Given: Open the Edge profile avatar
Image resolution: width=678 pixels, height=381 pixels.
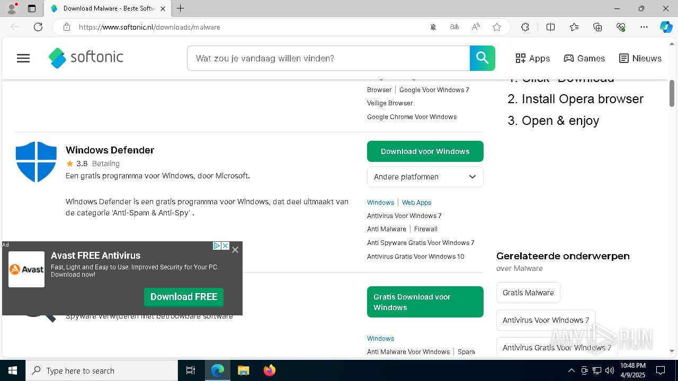Looking at the screenshot, I should tap(12, 8).
